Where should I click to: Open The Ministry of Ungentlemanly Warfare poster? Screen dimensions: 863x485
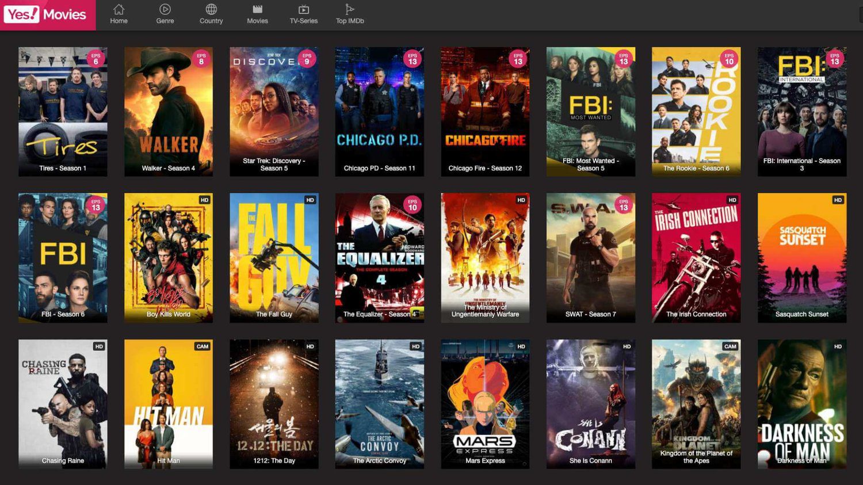coord(485,258)
